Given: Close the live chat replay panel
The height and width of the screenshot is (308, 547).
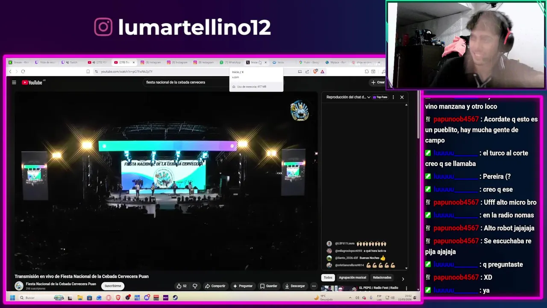Looking at the screenshot, I should 402,97.
